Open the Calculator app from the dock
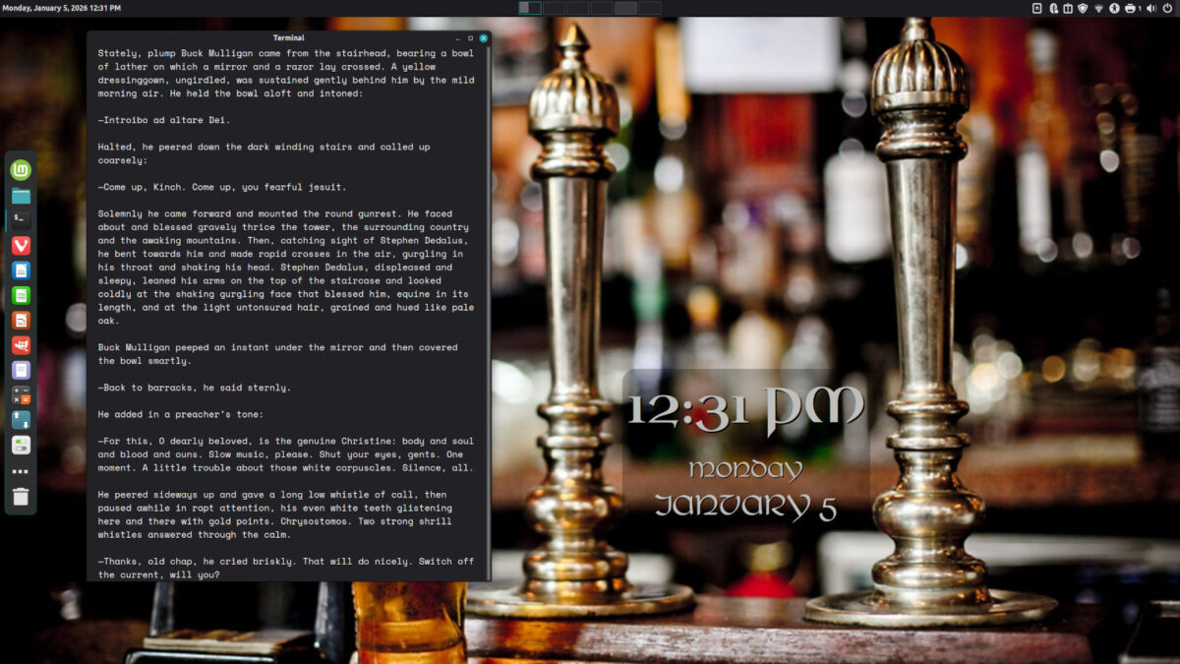The image size is (1180, 664). click(18, 395)
